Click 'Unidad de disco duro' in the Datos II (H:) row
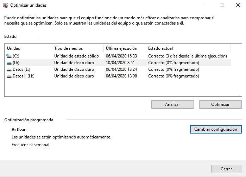The image size is (246, 177). click(x=74, y=76)
